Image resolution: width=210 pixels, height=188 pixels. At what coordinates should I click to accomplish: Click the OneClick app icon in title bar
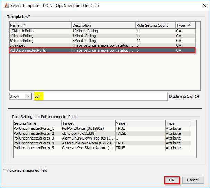[6, 5]
